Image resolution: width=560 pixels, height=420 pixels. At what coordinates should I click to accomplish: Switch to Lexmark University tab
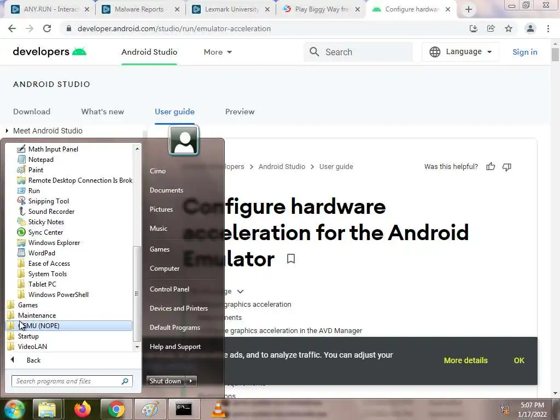(230, 9)
